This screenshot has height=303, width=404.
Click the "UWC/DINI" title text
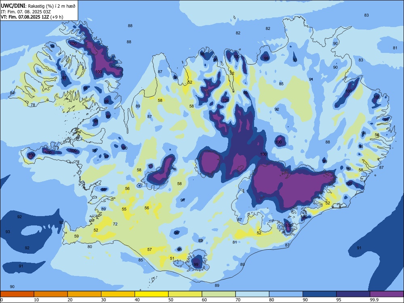pos(13,6)
